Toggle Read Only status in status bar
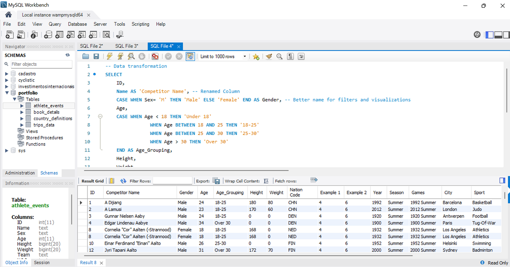 pyautogui.click(x=497, y=263)
